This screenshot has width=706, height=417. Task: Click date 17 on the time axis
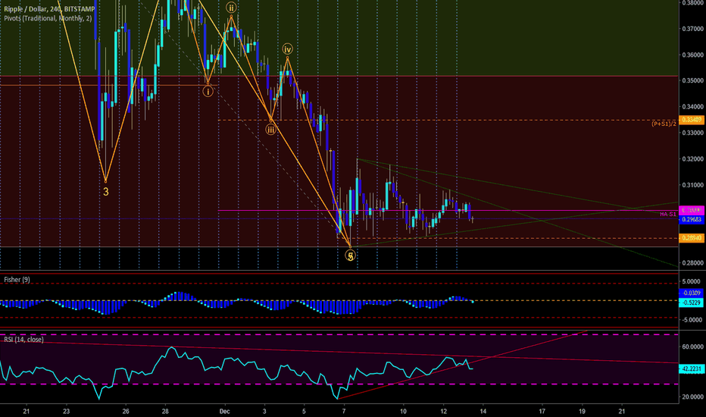pyautogui.click(x=542, y=411)
